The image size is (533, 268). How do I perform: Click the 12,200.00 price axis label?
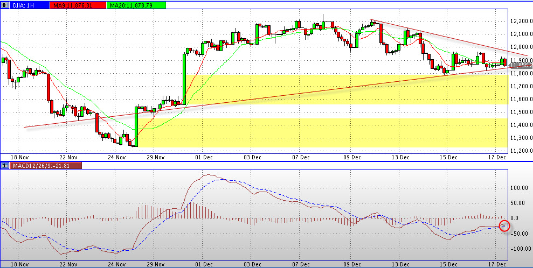(x=521, y=21)
